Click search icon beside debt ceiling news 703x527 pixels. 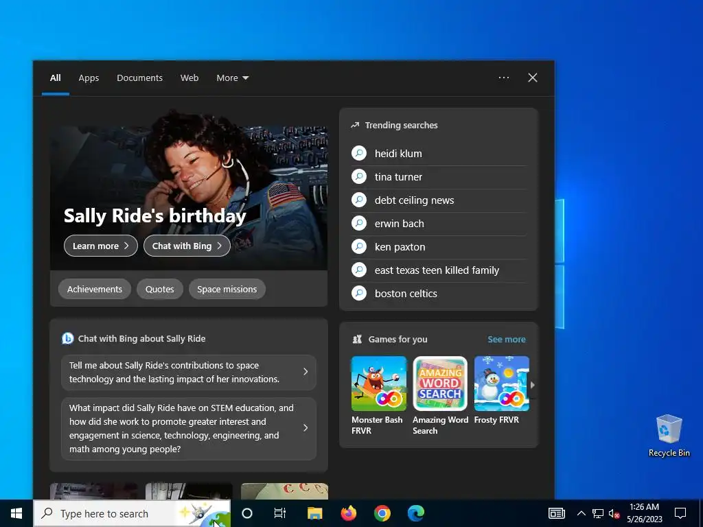(358, 200)
